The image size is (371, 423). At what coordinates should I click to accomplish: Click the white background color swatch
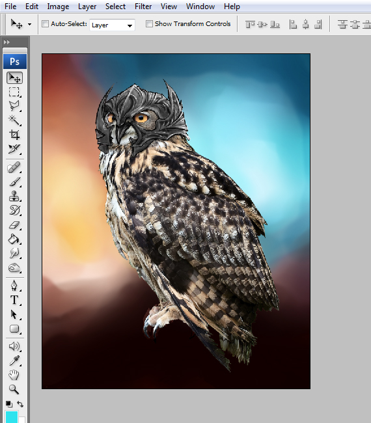[22, 420]
